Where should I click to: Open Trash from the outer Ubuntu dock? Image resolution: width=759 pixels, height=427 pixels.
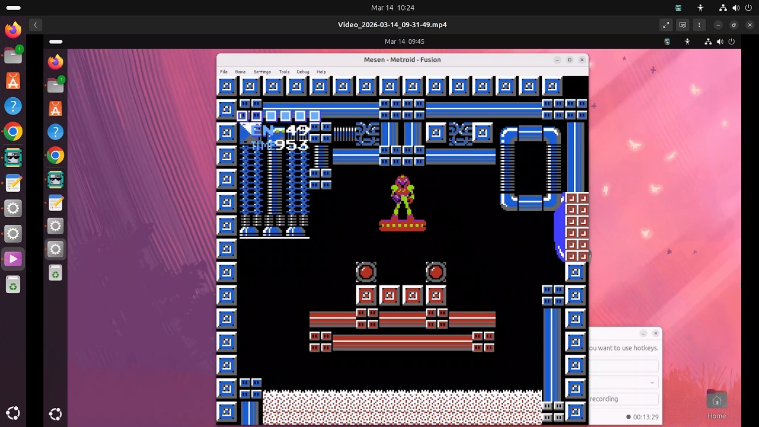click(13, 286)
